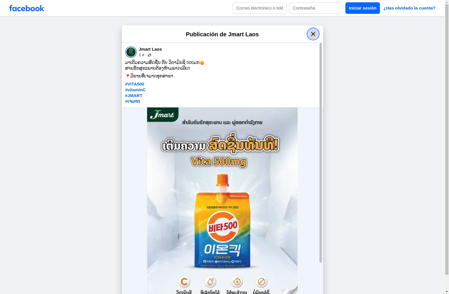This screenshot has height=294, width=449.
Task: Open Jmart Laos profile picture
Action: click(x=131, y=52)
